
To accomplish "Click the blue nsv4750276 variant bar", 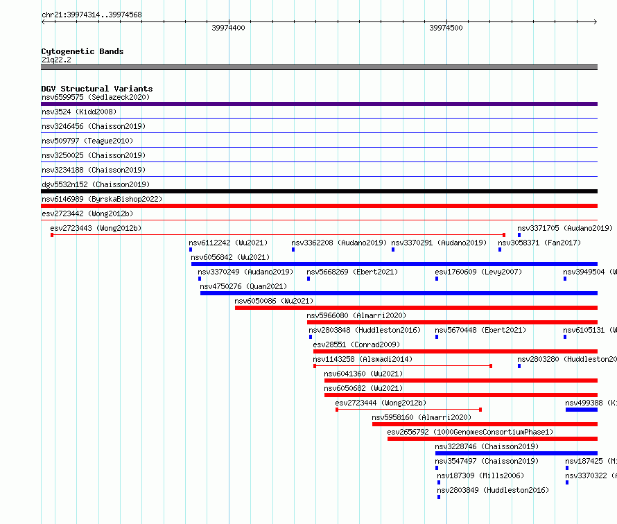I will 399,293.
